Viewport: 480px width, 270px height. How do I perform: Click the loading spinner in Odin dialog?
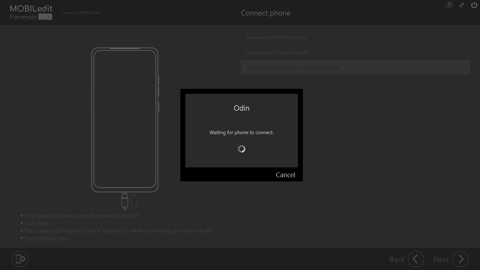[241, 149]
